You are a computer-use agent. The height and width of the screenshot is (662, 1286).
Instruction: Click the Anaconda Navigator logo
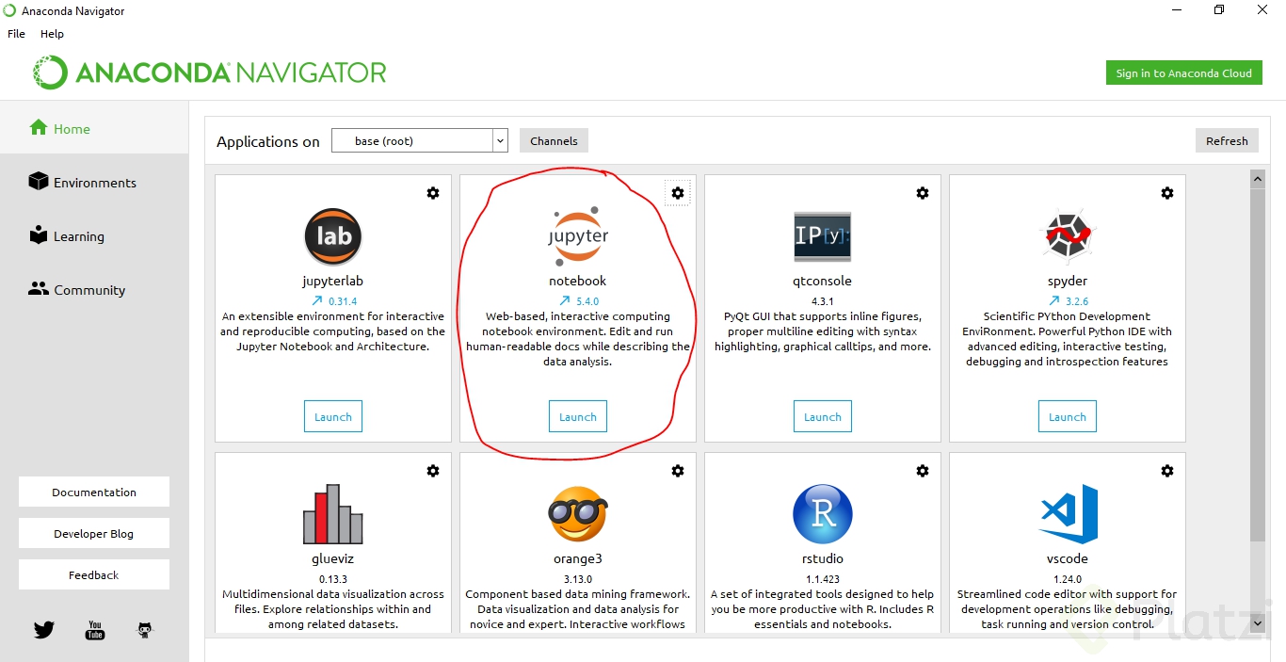(210, 73)
